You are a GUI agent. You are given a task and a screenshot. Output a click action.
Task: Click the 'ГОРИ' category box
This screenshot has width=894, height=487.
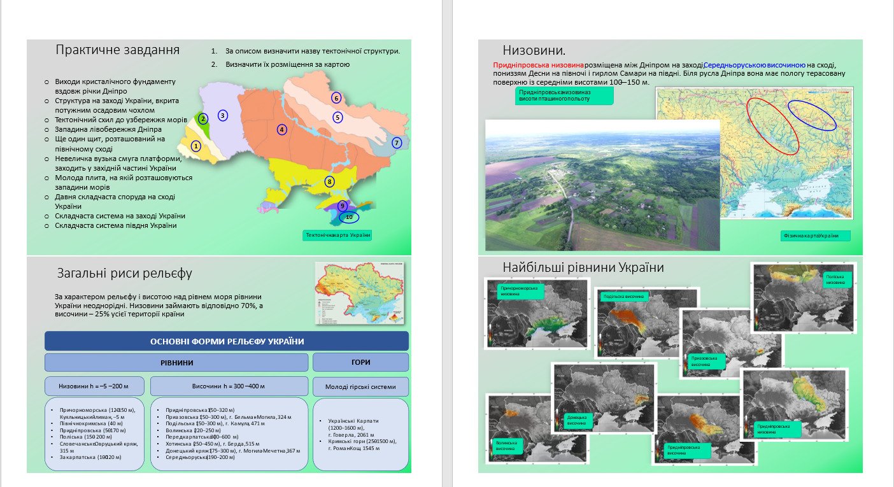360,362
